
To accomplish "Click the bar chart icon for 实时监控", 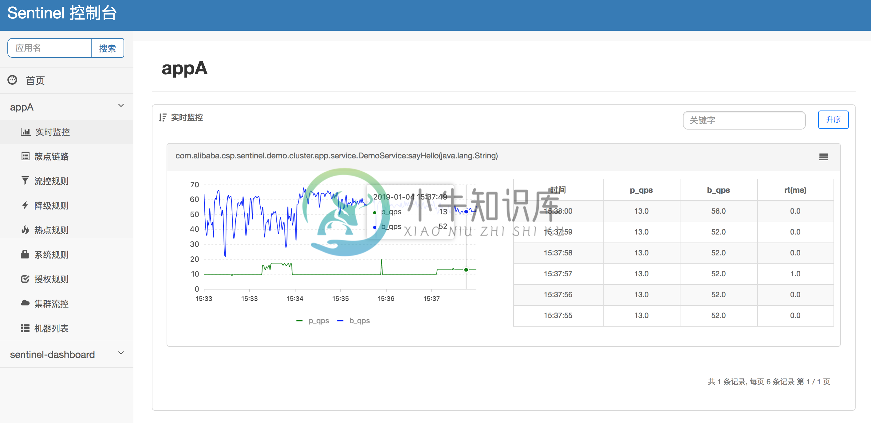I will [26, 132].
